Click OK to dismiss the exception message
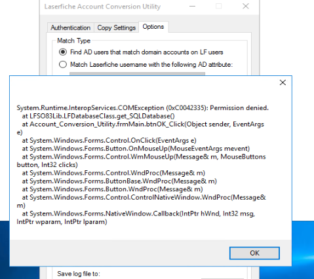 click(x=254, y=253)
